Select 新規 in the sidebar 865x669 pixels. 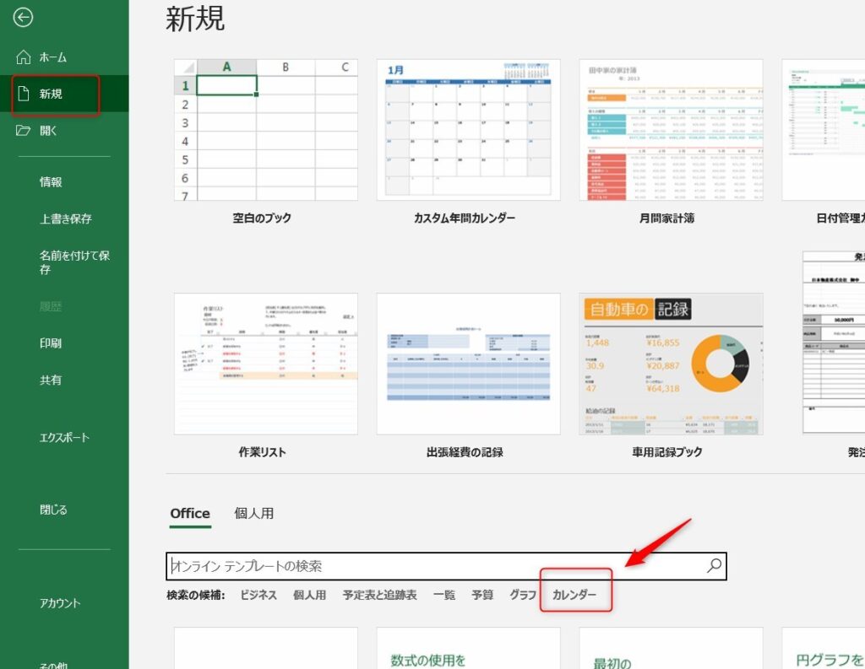(64, 94)
